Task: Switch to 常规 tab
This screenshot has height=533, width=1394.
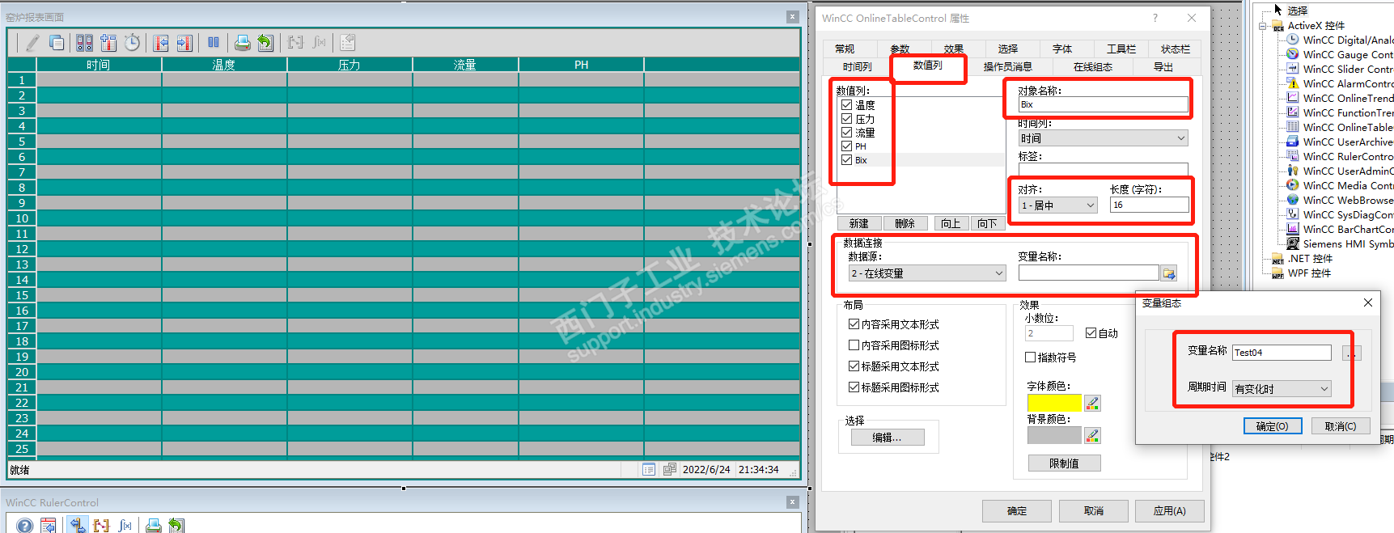Action: [845, 49]
